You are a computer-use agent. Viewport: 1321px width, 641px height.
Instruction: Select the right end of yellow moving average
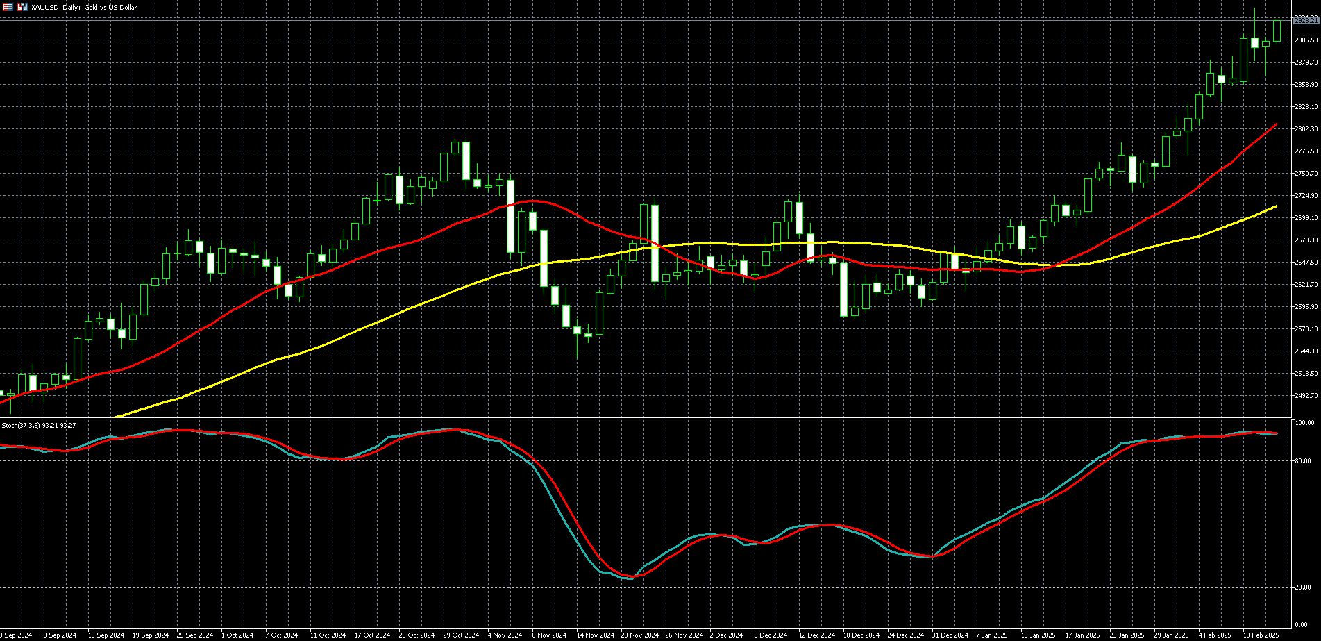(1276, 206)
